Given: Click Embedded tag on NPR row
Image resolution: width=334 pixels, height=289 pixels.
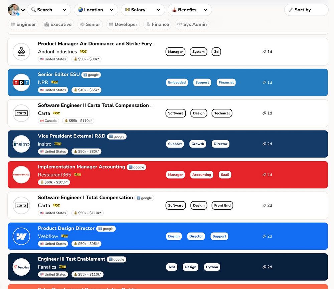Looking at the screenshot, I should pos(177,82).
